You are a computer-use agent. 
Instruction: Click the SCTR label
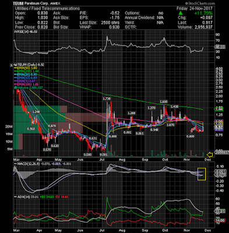pyautogui.click(x=131, y=27)
